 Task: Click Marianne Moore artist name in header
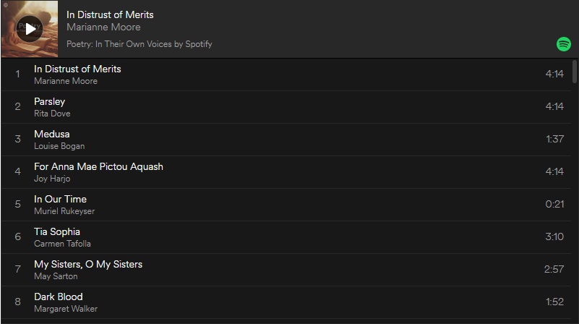coord(103,27)
